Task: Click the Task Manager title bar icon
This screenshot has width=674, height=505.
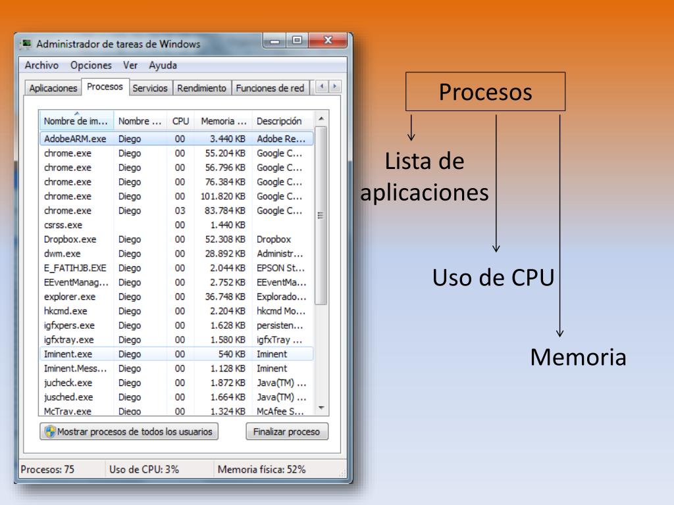Action: (26, 44)
